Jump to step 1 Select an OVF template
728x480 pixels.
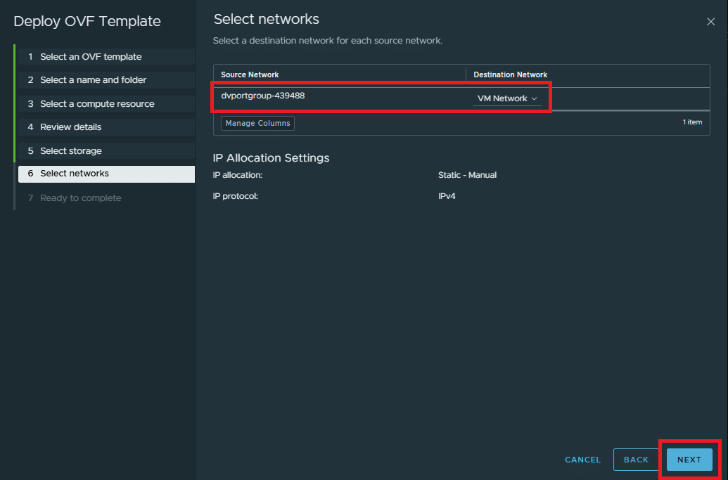[91, 57]
